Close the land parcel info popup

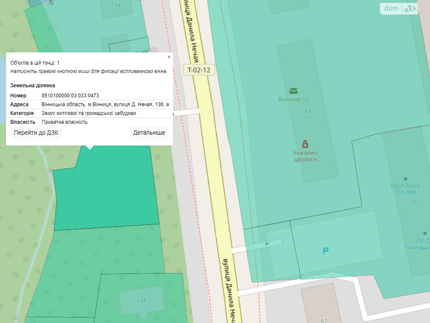pyautogui.click(x=169, y=57)
